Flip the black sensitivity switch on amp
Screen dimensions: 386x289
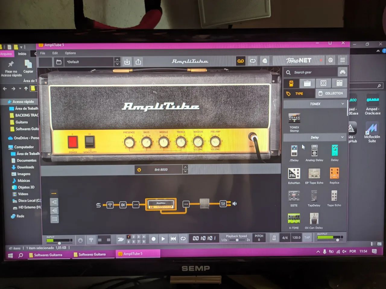point(90,141)
